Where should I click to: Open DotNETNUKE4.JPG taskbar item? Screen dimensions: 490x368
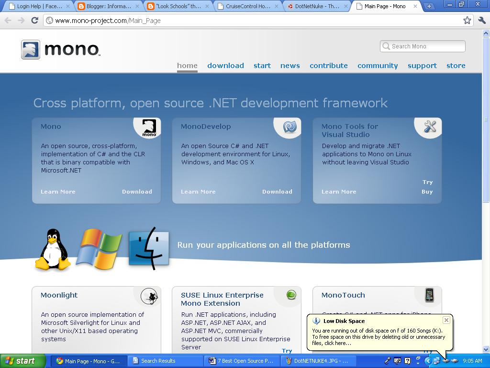click(318, 361)
